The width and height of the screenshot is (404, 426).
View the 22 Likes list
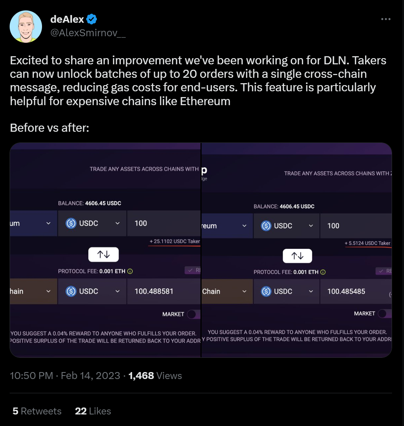point(93,411)
